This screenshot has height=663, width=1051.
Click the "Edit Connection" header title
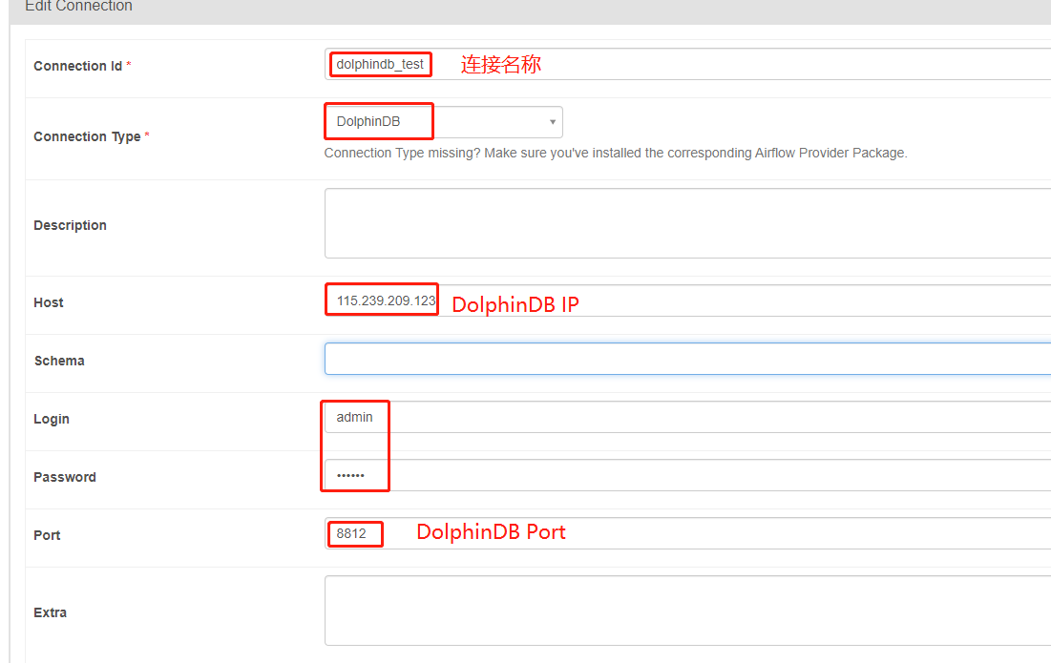coord(78,7)
